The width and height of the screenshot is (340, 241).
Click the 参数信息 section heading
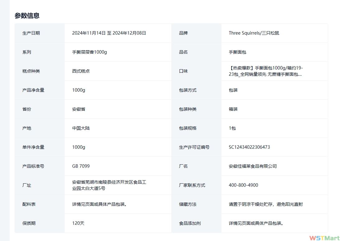click(27, 16)
